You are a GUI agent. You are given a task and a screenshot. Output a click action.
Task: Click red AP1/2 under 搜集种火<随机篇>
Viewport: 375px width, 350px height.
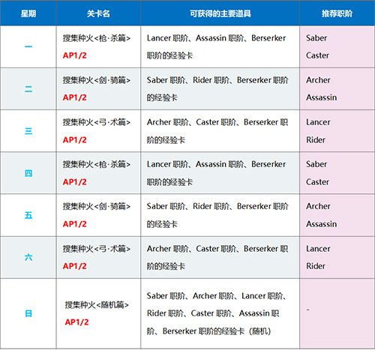76,322
